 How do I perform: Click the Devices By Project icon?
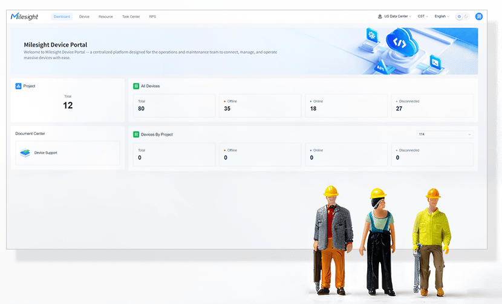[x=136, y=134]
